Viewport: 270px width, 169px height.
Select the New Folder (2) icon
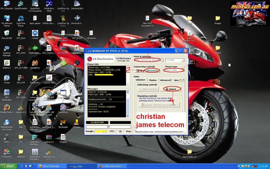point(190,153)
